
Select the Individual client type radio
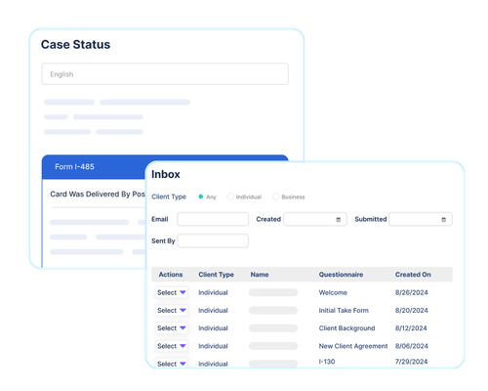pos(230,196)
